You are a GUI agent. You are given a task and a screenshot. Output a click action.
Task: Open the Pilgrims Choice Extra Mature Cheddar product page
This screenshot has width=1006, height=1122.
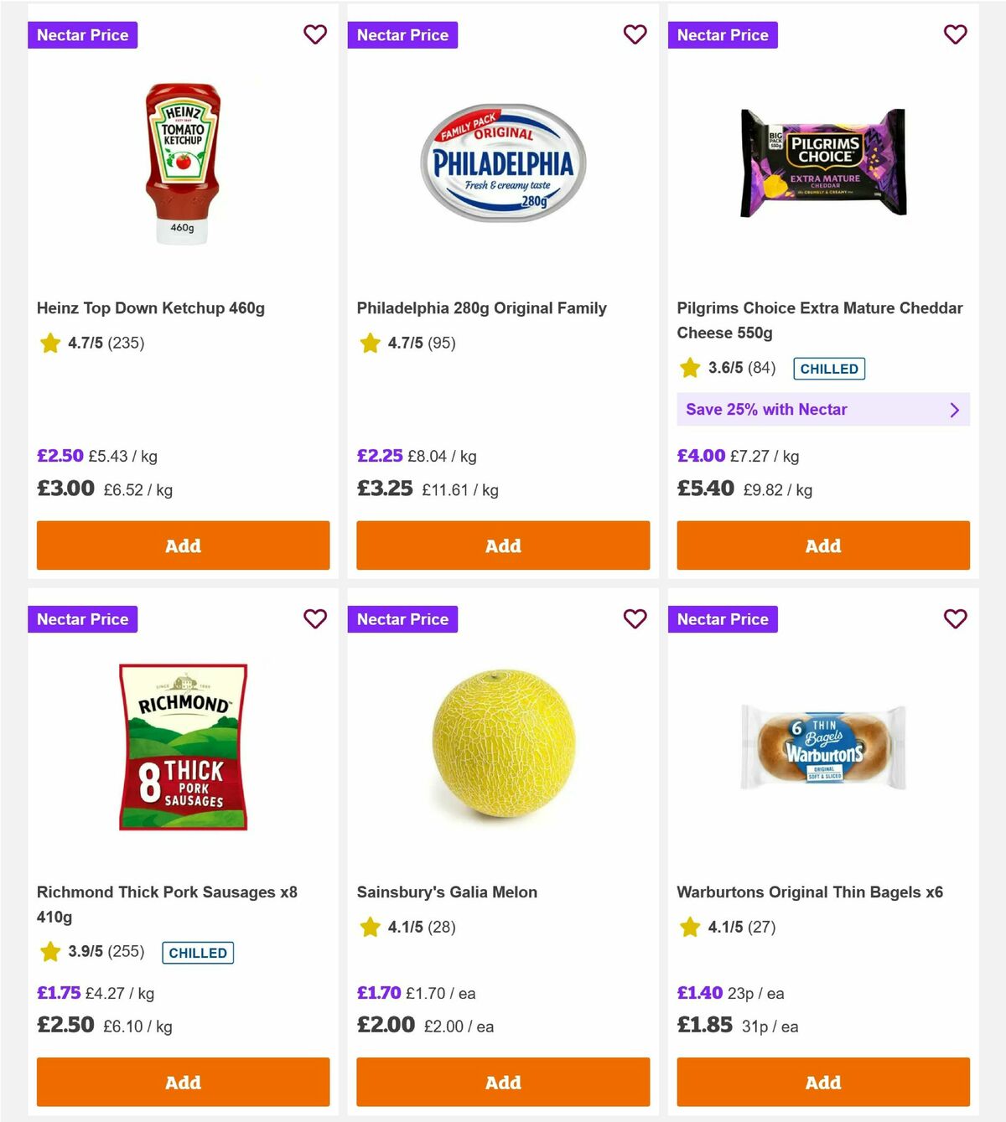click(820, 320)
